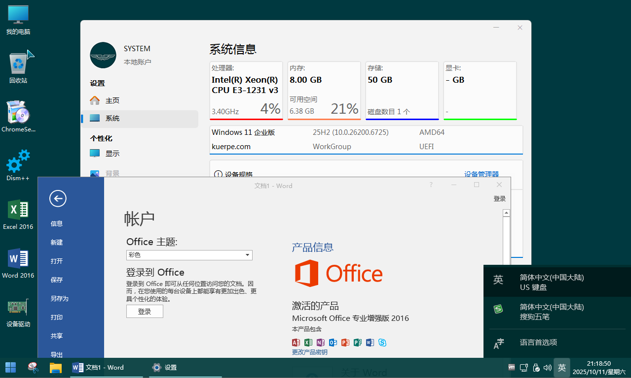Open the 回收站 recycle bin icon

(x=18, y=67)
